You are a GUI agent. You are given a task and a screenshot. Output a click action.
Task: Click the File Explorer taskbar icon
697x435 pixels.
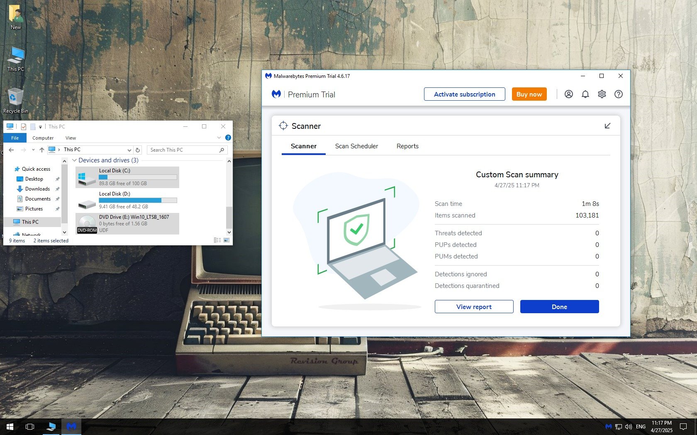point(51,426)
